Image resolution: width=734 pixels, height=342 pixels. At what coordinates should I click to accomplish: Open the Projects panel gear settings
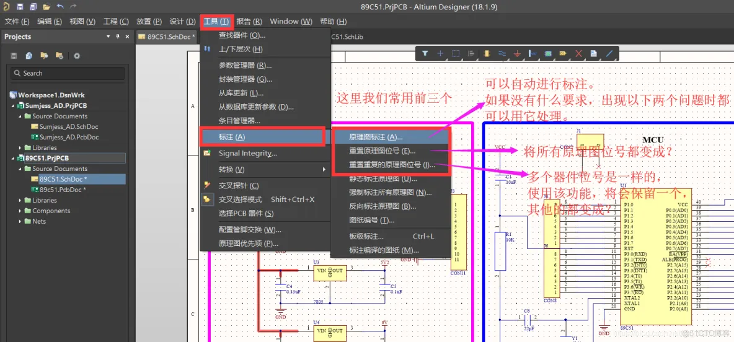point(77,56)
